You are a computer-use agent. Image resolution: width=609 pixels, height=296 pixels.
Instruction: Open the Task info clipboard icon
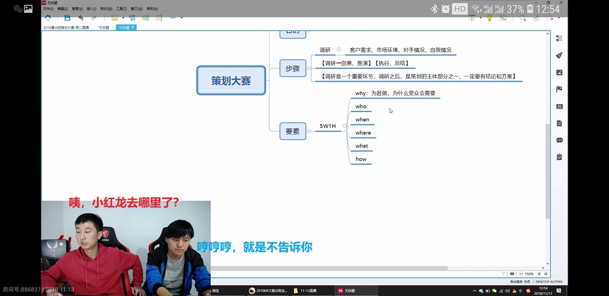(x=559, y=157)
